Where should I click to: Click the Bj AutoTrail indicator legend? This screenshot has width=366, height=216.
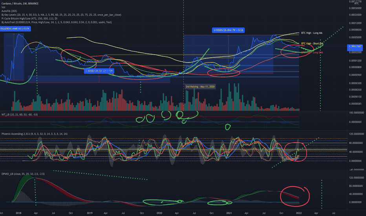click(x=57, y=22)
